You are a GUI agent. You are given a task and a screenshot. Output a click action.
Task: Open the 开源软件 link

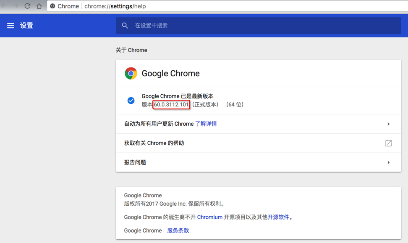click(278, 217)
